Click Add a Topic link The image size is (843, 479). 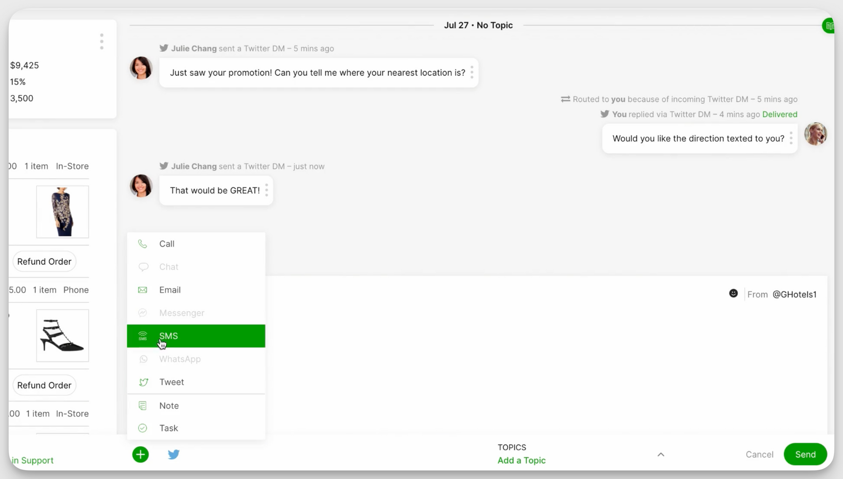pos(521,460)
